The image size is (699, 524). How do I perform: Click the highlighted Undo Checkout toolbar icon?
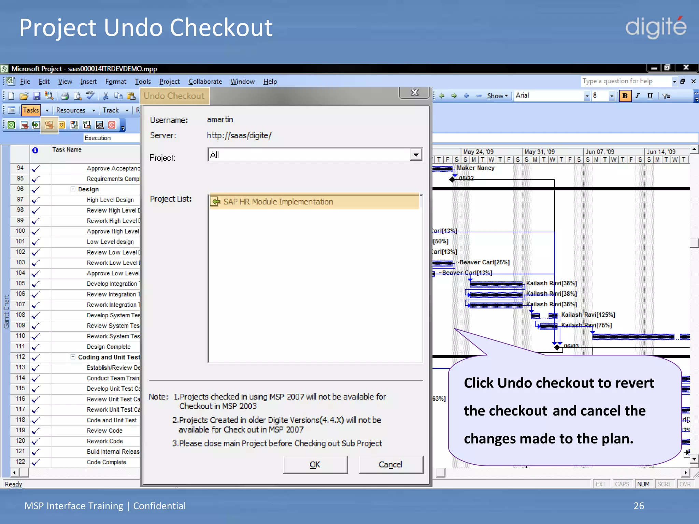(49, 125)
